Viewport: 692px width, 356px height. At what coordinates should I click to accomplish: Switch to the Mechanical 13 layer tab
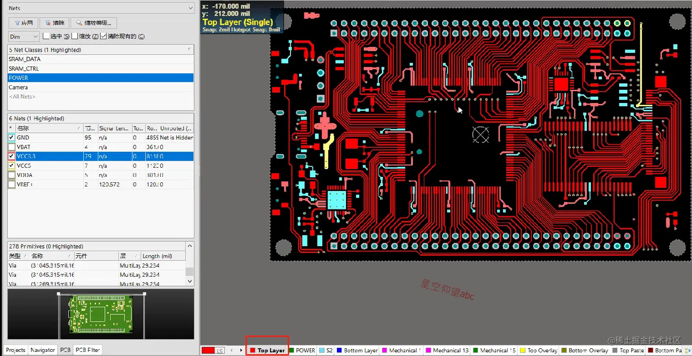[x=447, y=351]
